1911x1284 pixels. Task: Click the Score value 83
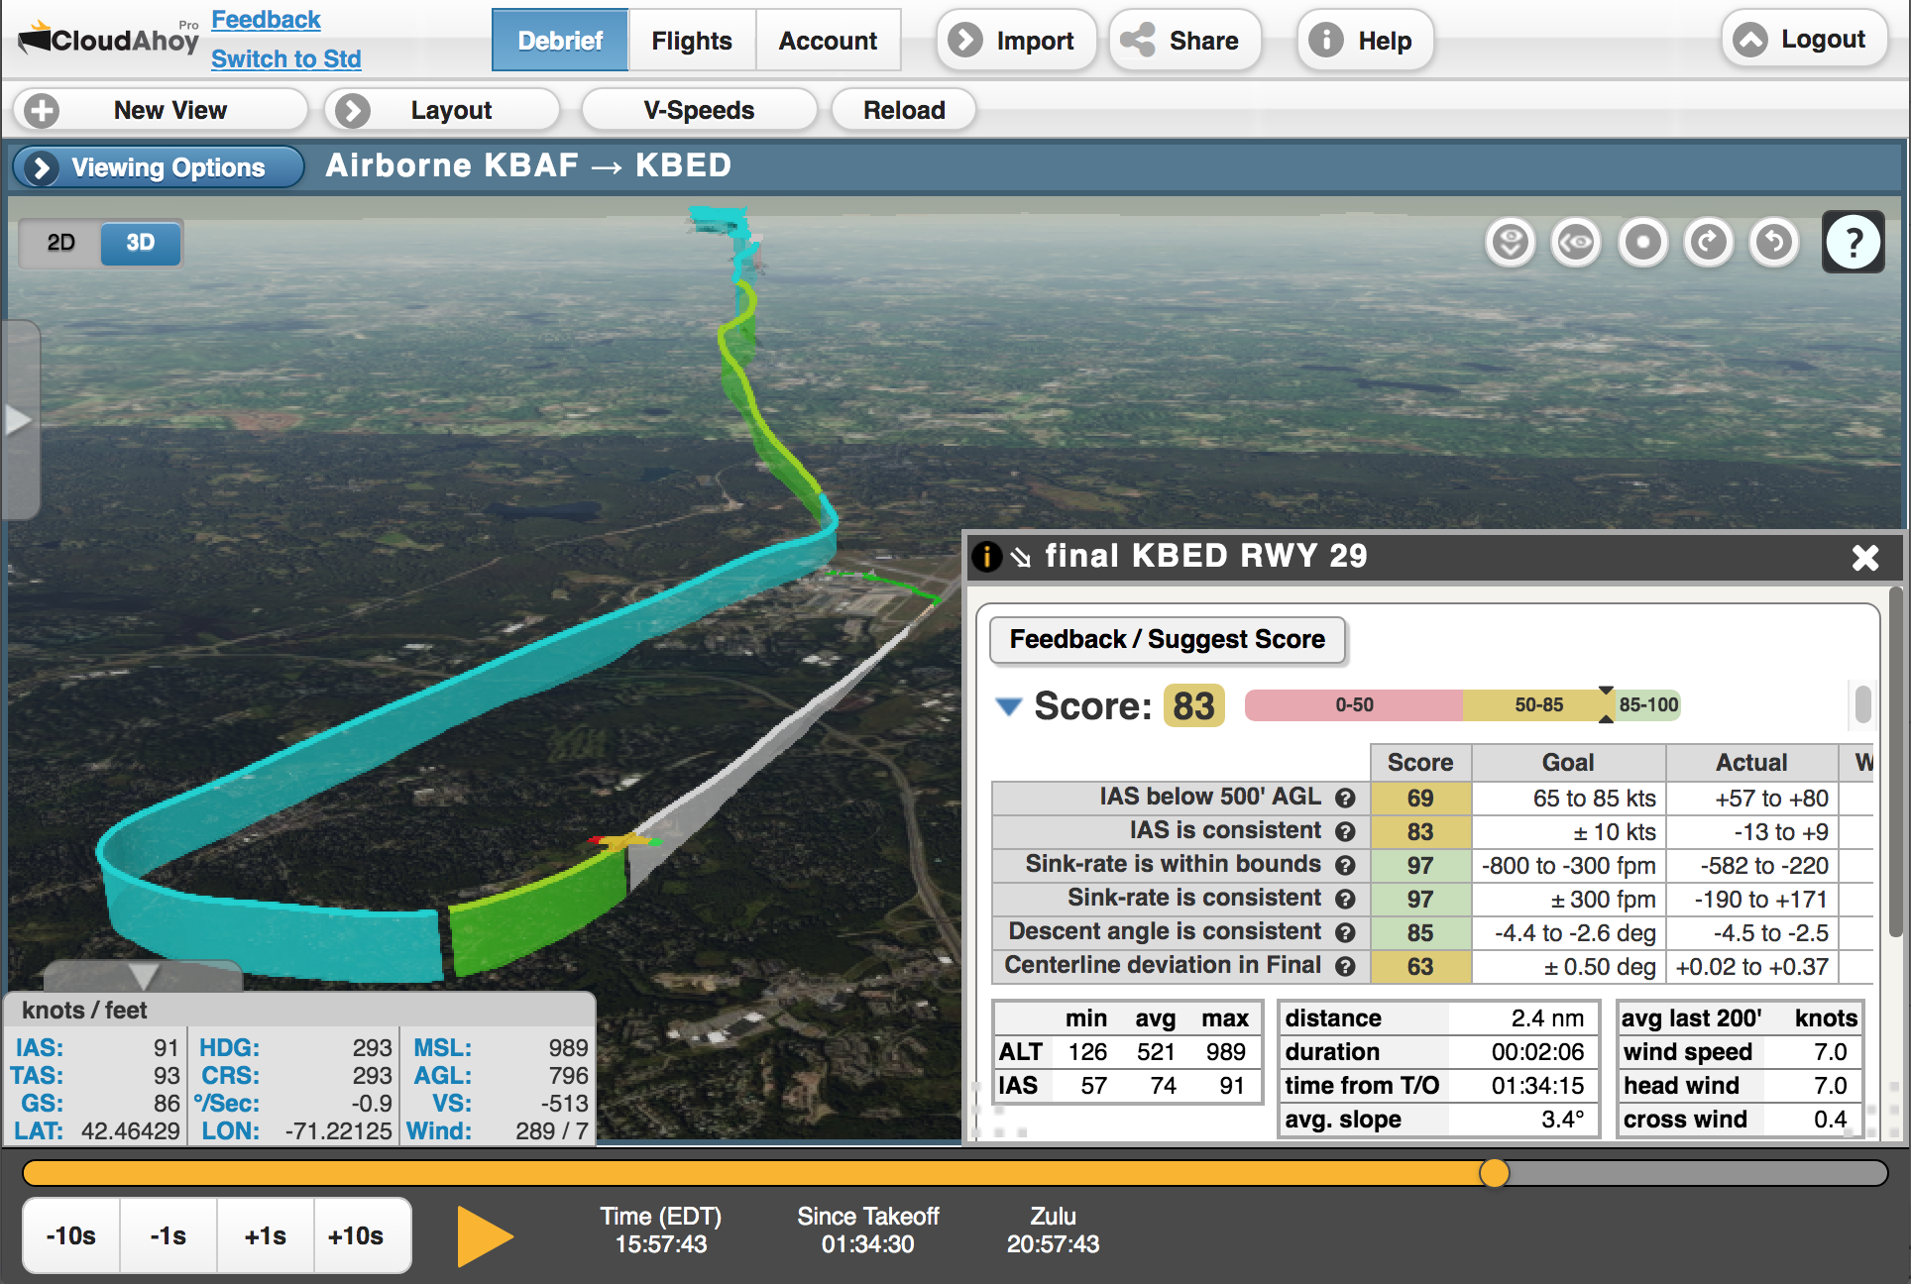[1194, 706]
